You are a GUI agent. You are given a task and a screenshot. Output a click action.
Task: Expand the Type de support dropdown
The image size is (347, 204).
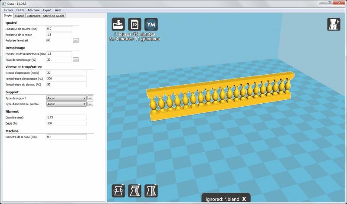tap(66, 98)
